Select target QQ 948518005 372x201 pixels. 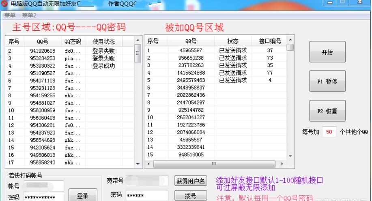[216, 154]
